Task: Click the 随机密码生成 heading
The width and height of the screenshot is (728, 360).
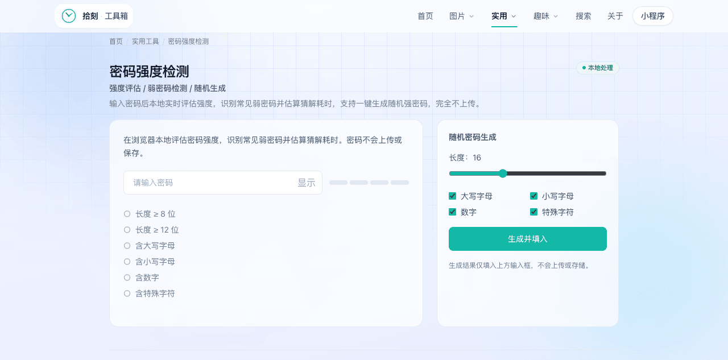Action: click(473, 137)
